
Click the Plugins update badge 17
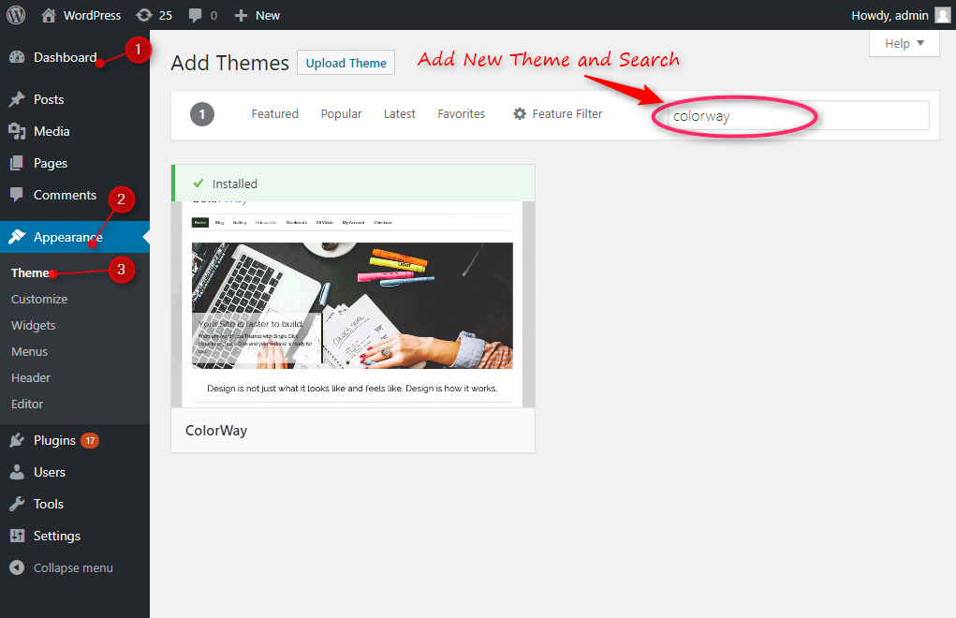click(x=90, y=440)
